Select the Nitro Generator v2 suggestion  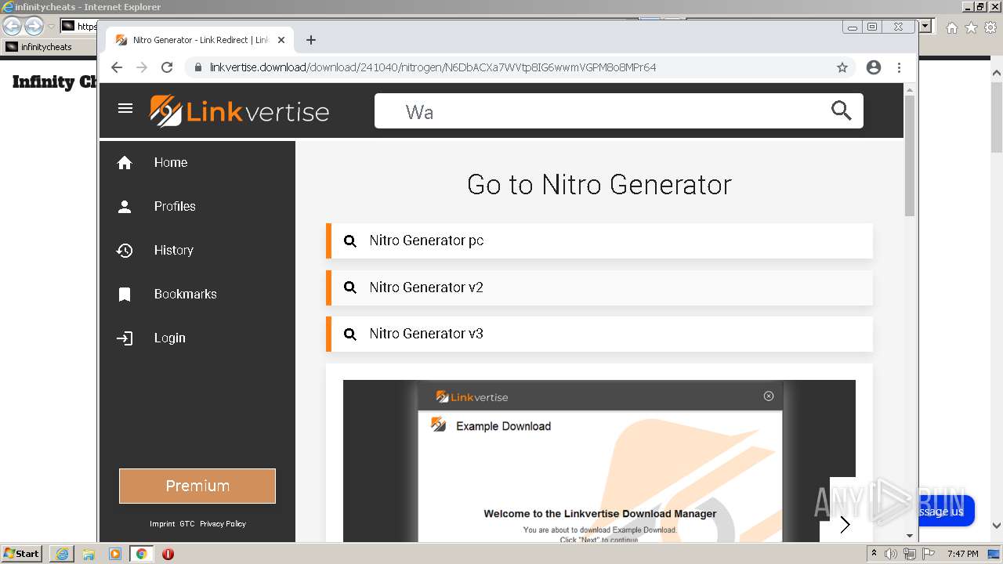599,287
